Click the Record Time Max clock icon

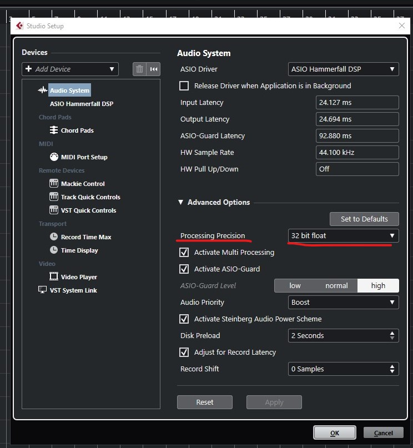(x=54, y=236)
